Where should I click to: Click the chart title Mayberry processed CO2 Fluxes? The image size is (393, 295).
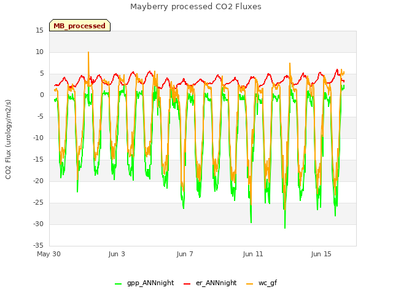[x=196, y=7]
